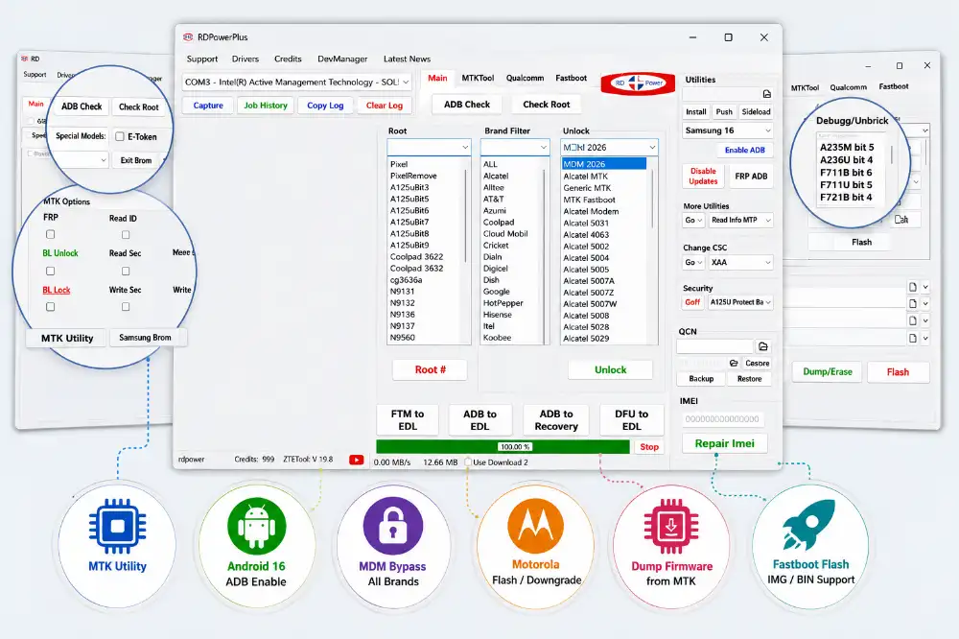959x639 pixels.
Task: Open the Drivers menu
Action: 246,59
